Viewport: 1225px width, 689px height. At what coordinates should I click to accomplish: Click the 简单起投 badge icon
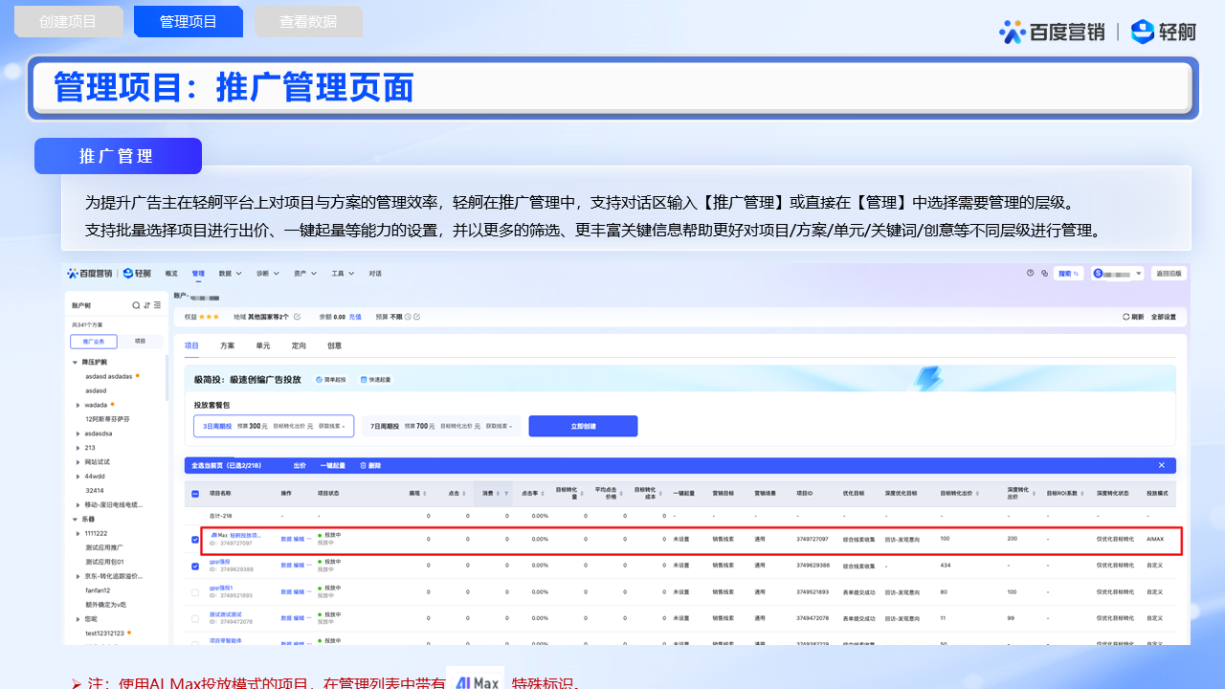click(319, 380)
